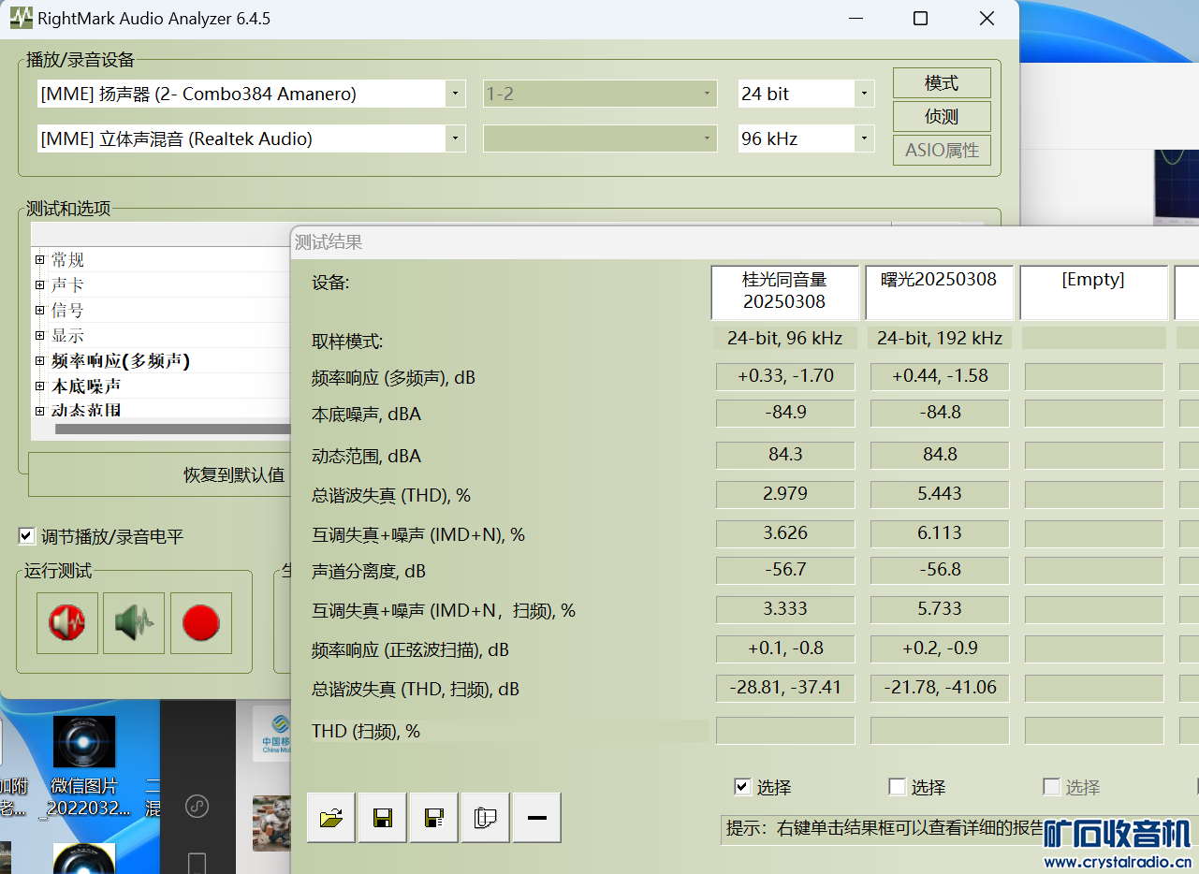Open results file with the folder icon

point(331,818)
